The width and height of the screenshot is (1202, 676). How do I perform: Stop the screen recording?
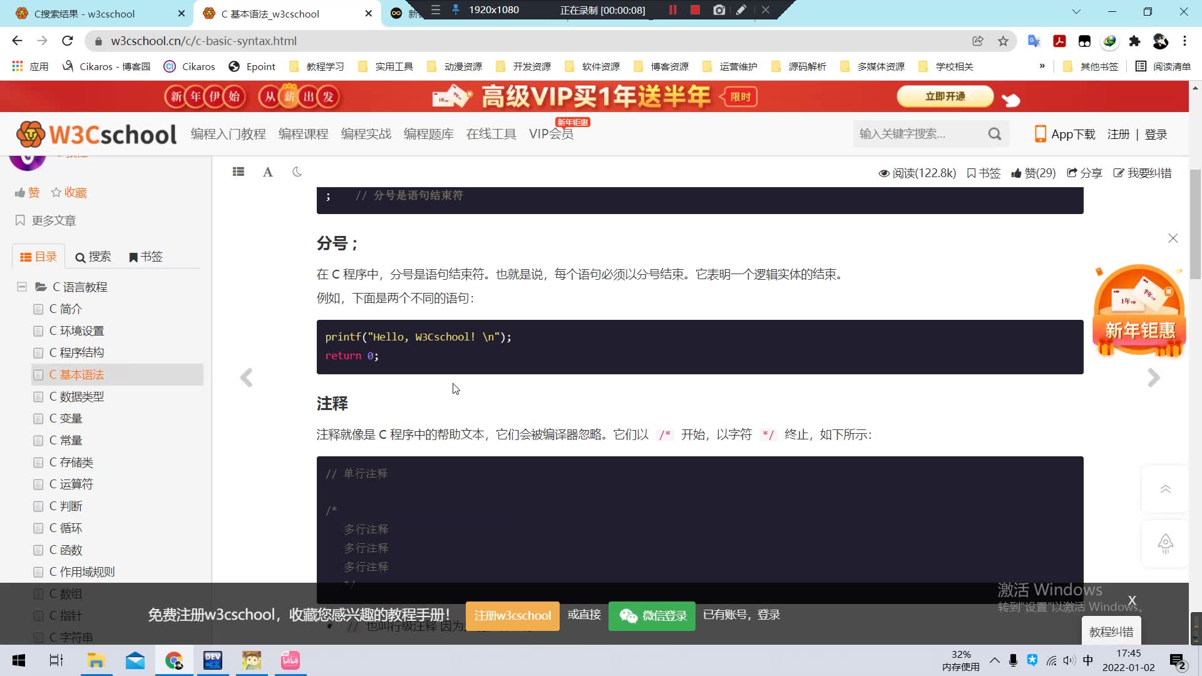695,10
